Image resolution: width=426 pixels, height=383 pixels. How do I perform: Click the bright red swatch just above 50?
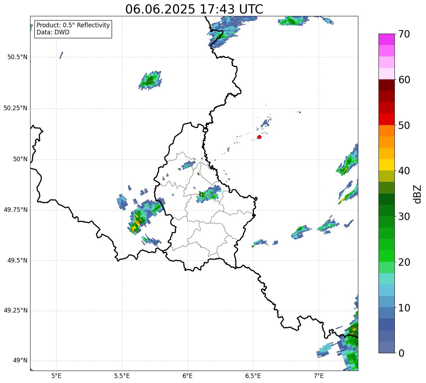tap(386, 119)
